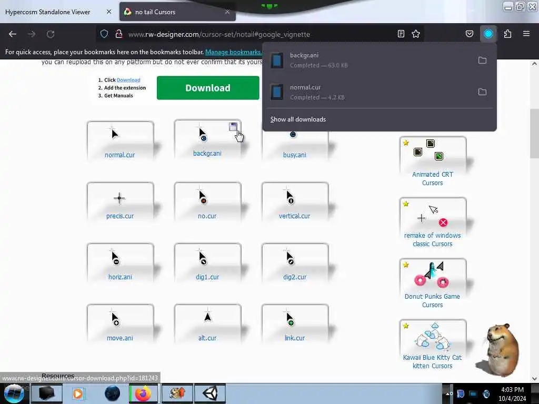This screenshot has height=404, width=539.
Task: Click the alt.cur up-arrow thumbnail
Action: click(207, 316)
